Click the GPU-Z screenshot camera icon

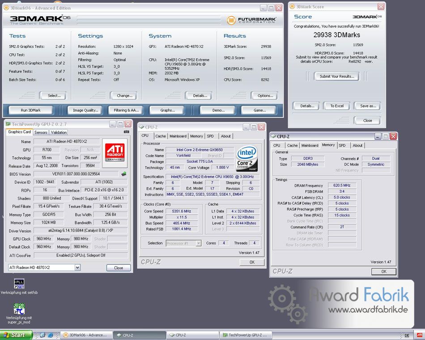pyautogui.click(x=126, y=132)
